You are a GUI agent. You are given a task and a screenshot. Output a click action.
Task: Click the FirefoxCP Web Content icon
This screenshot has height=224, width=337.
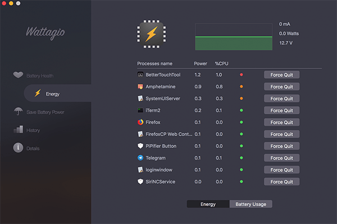pos(140,134)
